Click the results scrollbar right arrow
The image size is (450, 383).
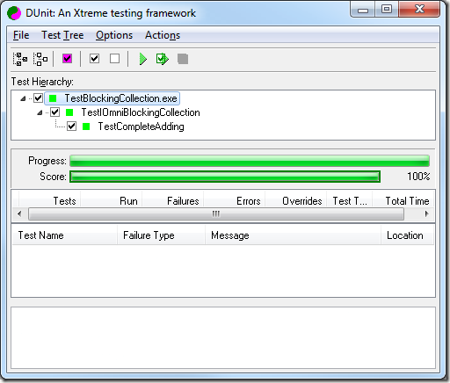tap(426, 214)
